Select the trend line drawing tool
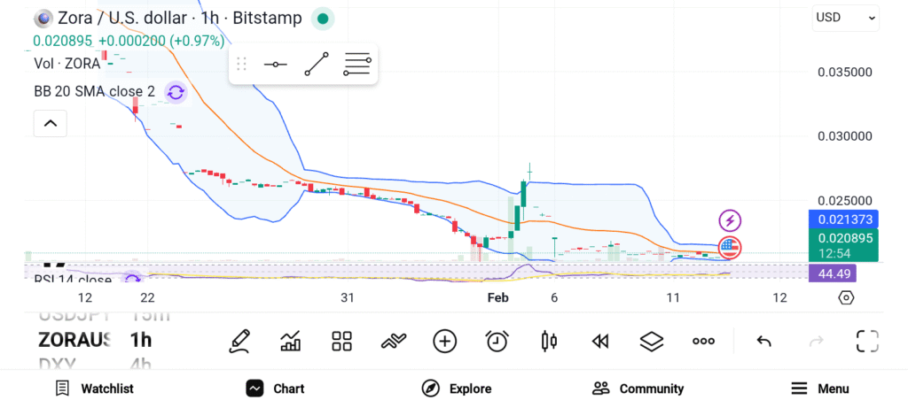 (x=316, y=65)
